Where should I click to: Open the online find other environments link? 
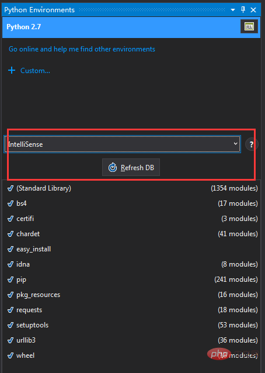82,49
